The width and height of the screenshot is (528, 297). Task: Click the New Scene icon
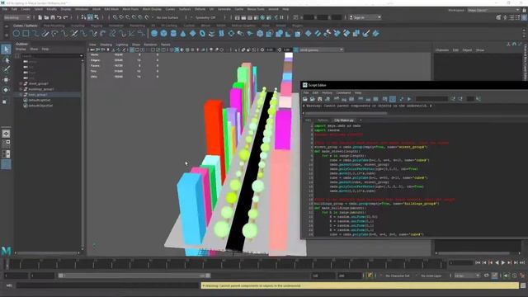(40, 17)
